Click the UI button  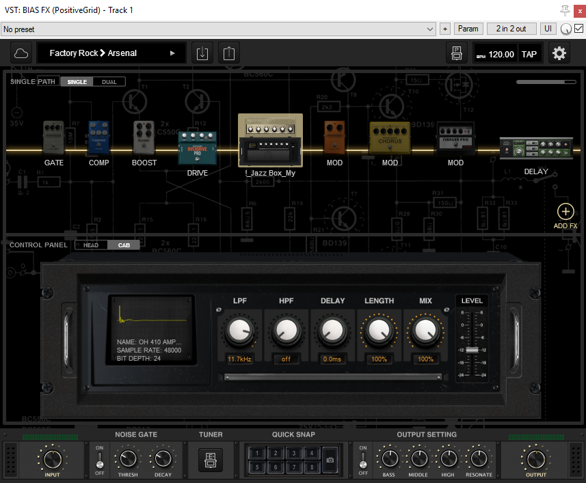tap(548, 29)
